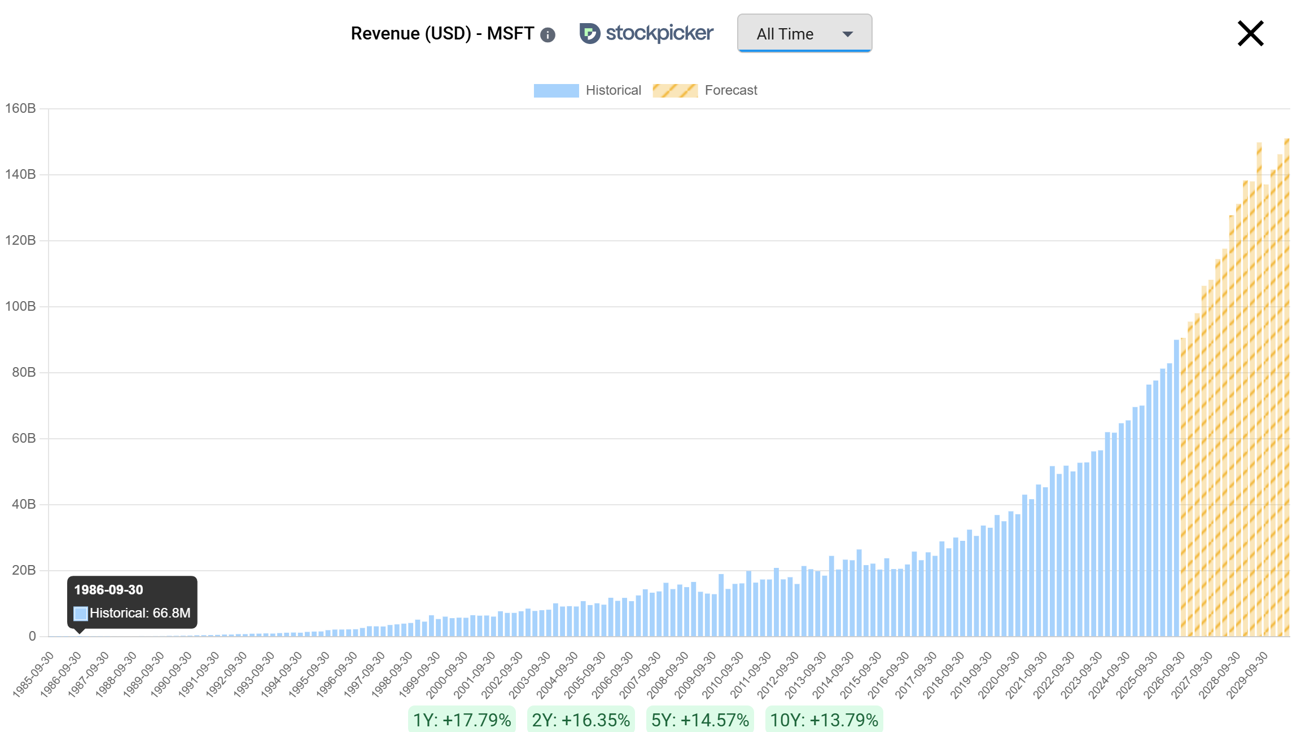Click the blue Historical legend swatch

coord(556,91)
